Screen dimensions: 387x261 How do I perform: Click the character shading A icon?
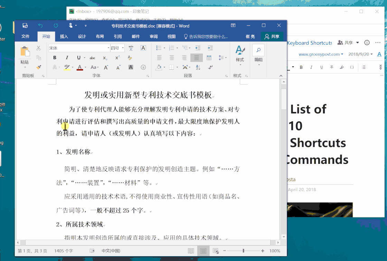131,67
